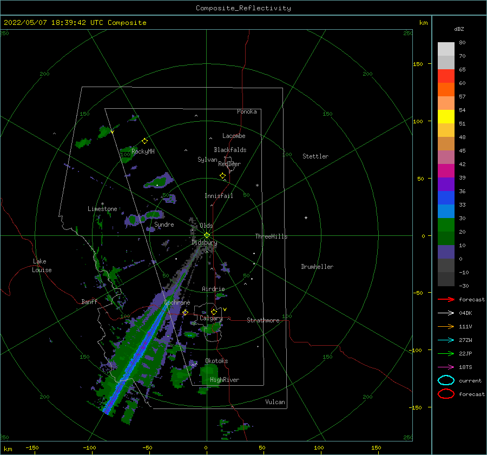Click the RockyMH label
This screenshot has height=455, width=487.
pos(143,151)
